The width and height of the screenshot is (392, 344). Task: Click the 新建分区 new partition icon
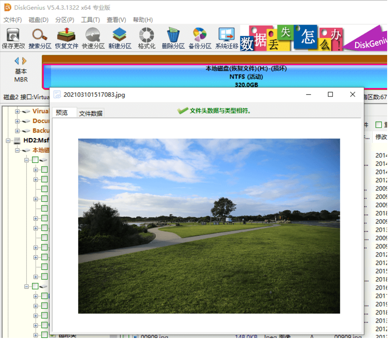[x=120, y=38]
